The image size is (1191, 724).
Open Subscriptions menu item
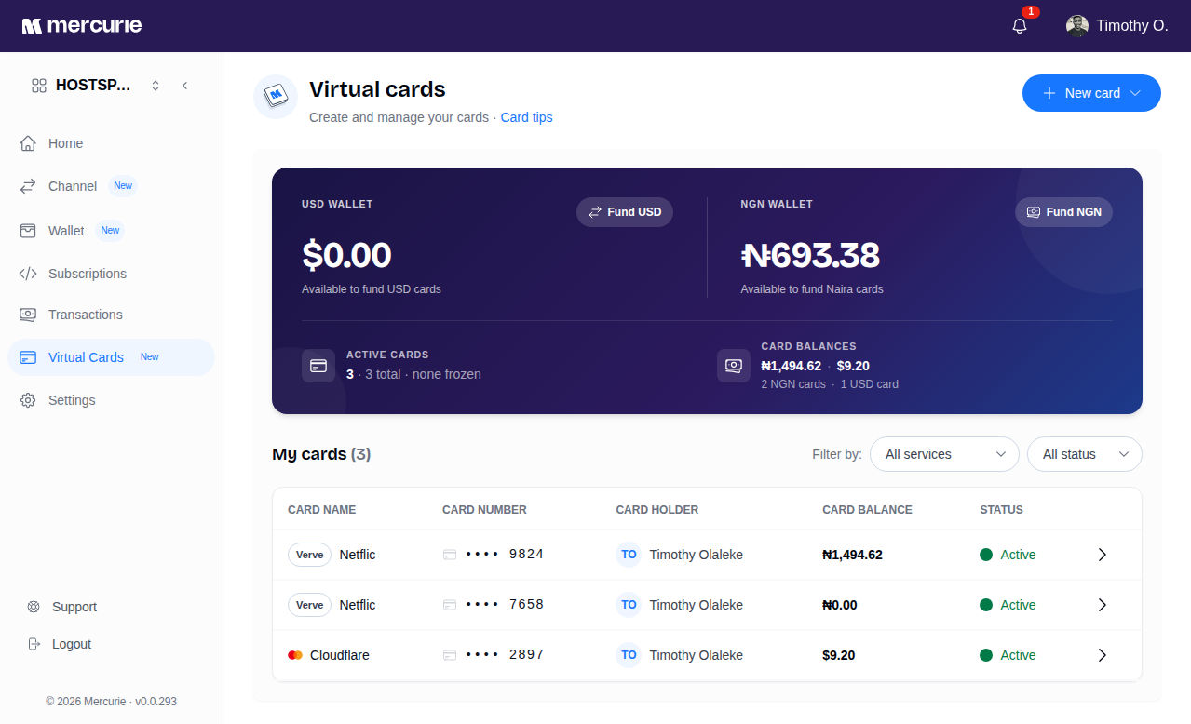click(111, 274)
